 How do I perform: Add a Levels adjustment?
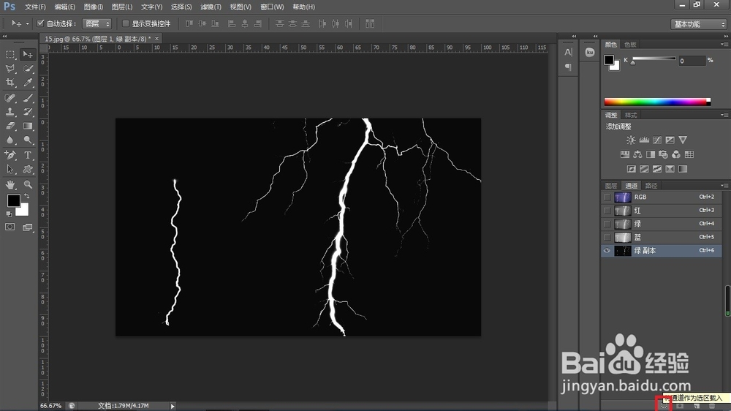(644, 140)
